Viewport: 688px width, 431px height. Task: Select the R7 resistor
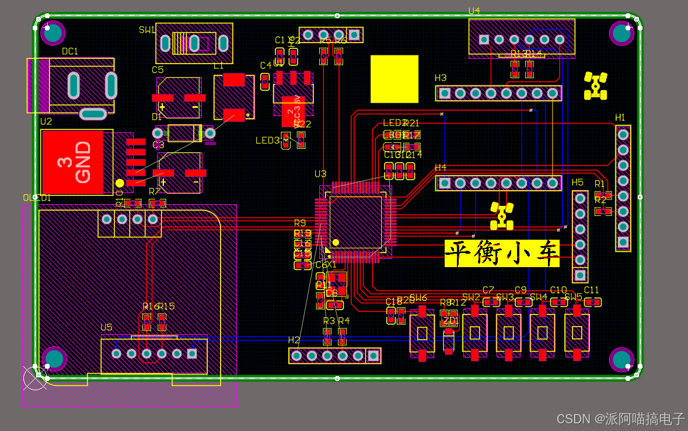tap(157, 203)
